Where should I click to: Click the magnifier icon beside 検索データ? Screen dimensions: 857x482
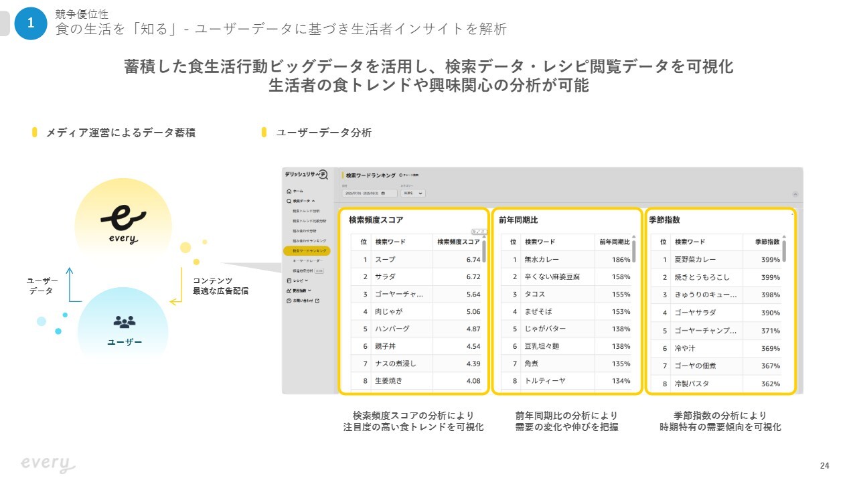(289, 201)
